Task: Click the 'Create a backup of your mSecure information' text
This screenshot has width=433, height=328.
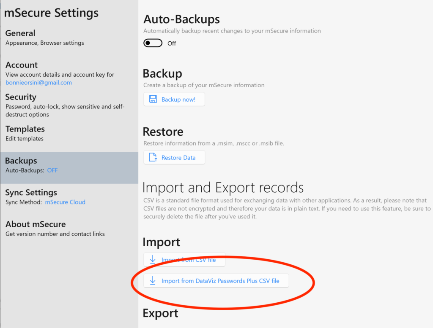Action: 204,85
